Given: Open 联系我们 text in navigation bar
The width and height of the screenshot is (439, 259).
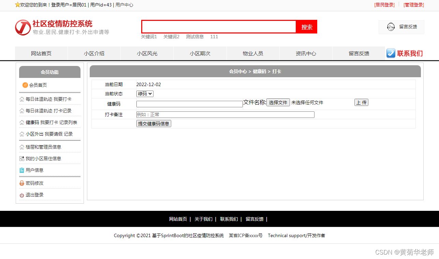Looking at the screenshot, I should tap(410, 53).
